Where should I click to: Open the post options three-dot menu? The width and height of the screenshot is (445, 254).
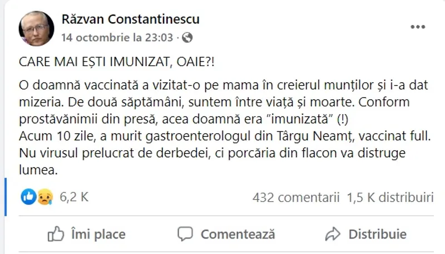(418, 27)
